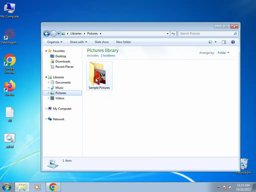Select the asfasf file on desktop
The height and width of the screenshot is (192, 256).
pyautogui.click(x=10, y=140)
